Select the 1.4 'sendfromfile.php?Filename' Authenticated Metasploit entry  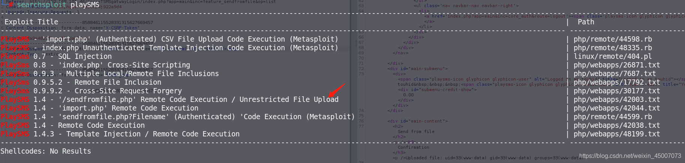(178, 117)
